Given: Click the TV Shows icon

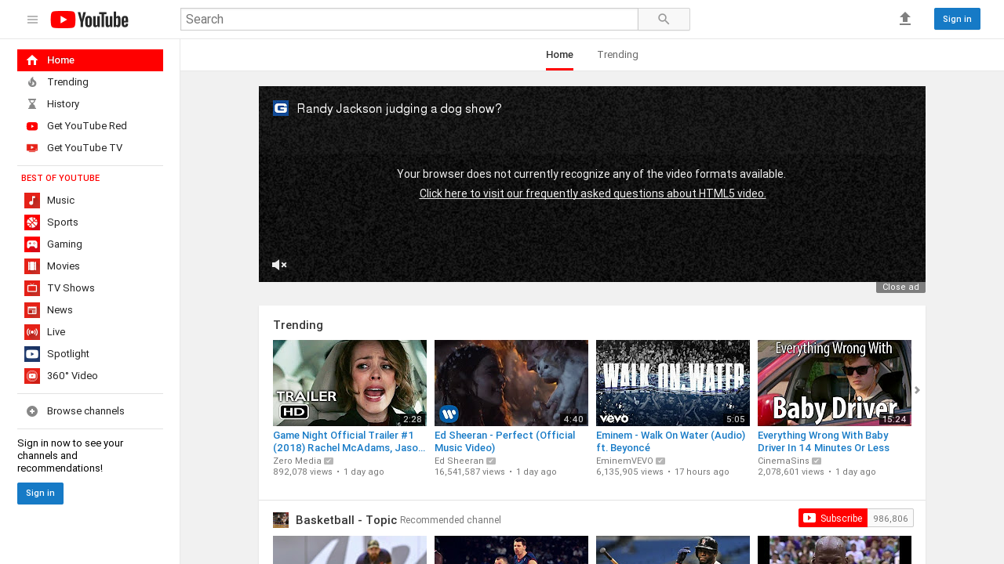Looking at the screenshot, I should pyautogui.click(x=32, y=288).
